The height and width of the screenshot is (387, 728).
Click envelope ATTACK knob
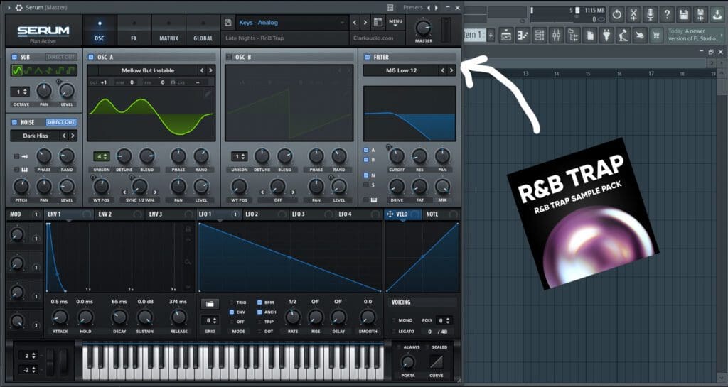pyautogui.click(x=60, y=317)
